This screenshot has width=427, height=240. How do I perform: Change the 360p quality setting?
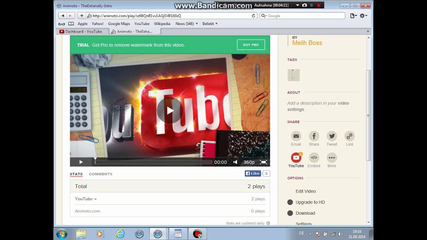[249, 162]
